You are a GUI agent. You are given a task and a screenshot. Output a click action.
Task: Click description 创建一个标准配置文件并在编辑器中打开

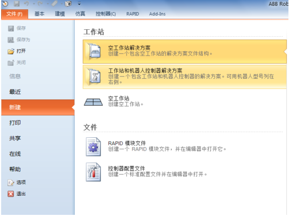157,174
